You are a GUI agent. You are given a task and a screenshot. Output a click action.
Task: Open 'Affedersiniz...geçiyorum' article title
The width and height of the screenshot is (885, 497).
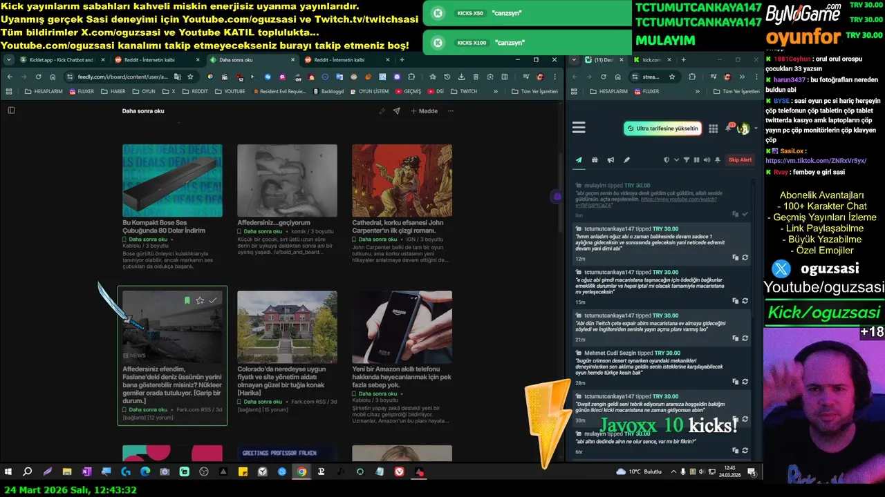(x=274, y=223)
